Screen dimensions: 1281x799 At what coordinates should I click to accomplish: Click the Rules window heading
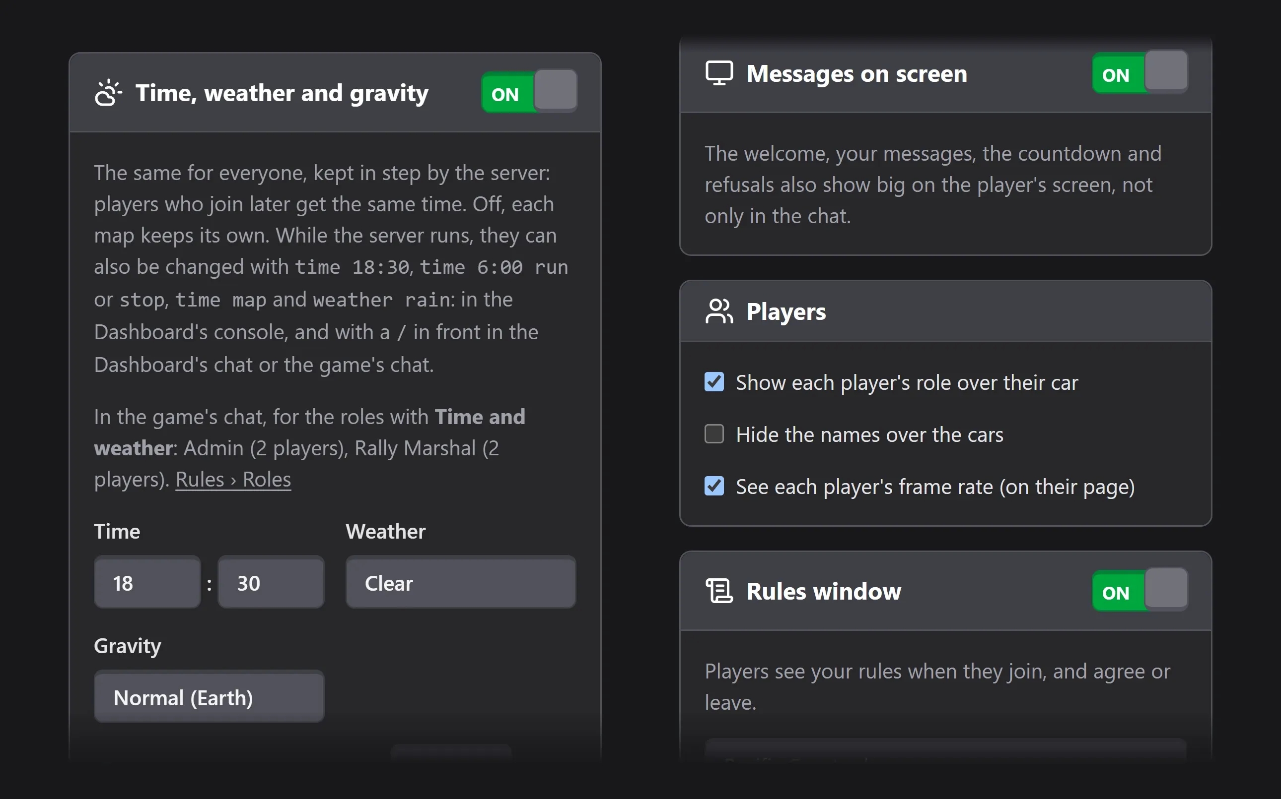(824, 591)
